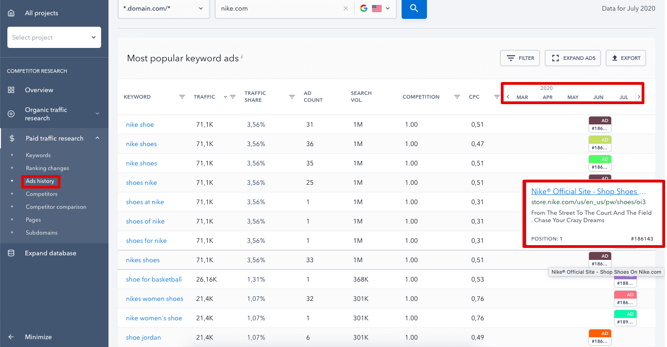This screenshot has width=667, height=347.
Task: Filter the TRAFFIC SHARE column
Action: pos(292,97)
